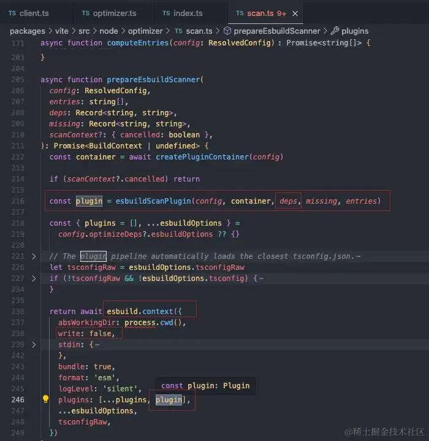Click the TS icon on index.ts tab
Screen dimensions: 429x441
pos(166,13)
